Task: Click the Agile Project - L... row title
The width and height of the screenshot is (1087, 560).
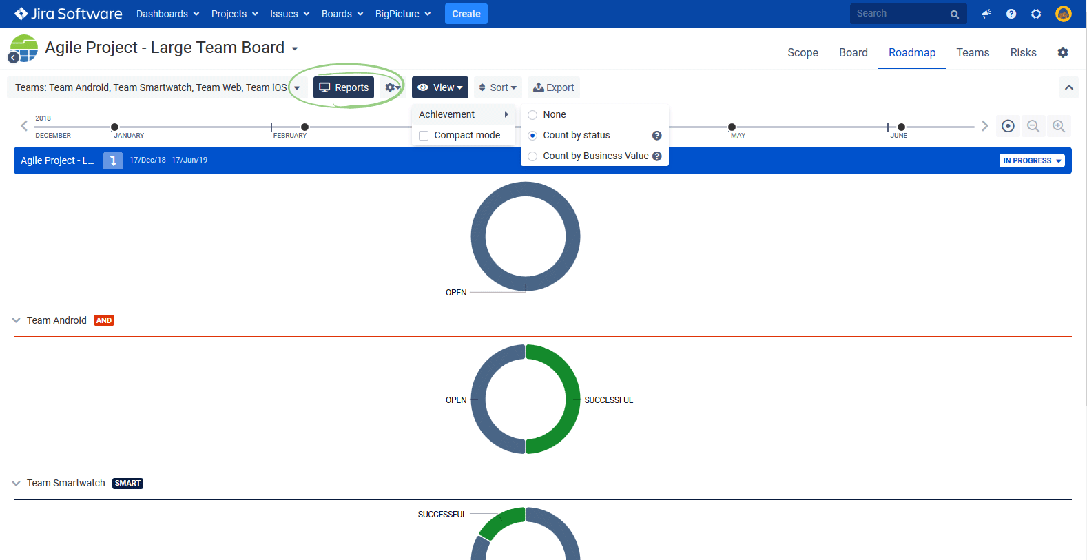Action: pyautogui.click(x=57, y=160)
